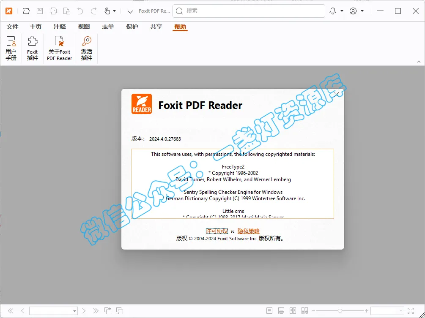Open the 许可协议 license agreement link
The image size is (425, 318).
tap(217, 231)
